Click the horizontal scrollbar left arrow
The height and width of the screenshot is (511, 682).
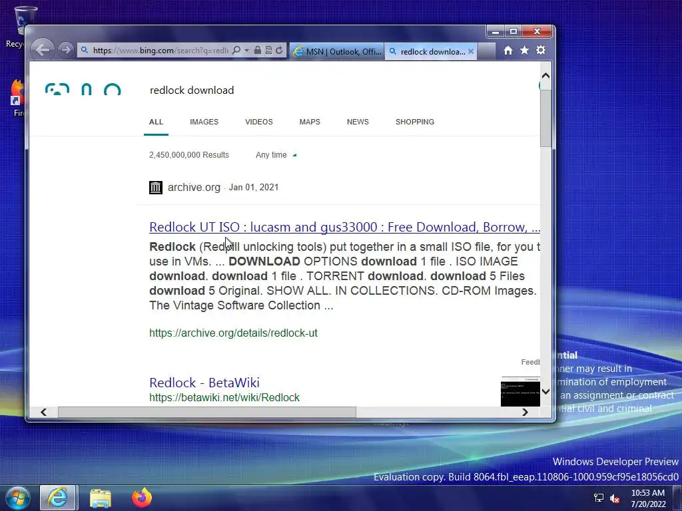[43, 412]
